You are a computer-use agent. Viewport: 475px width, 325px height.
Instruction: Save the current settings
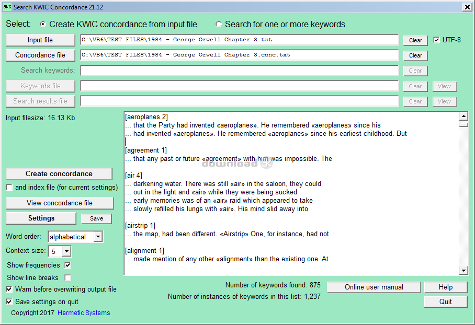(96, 218)
